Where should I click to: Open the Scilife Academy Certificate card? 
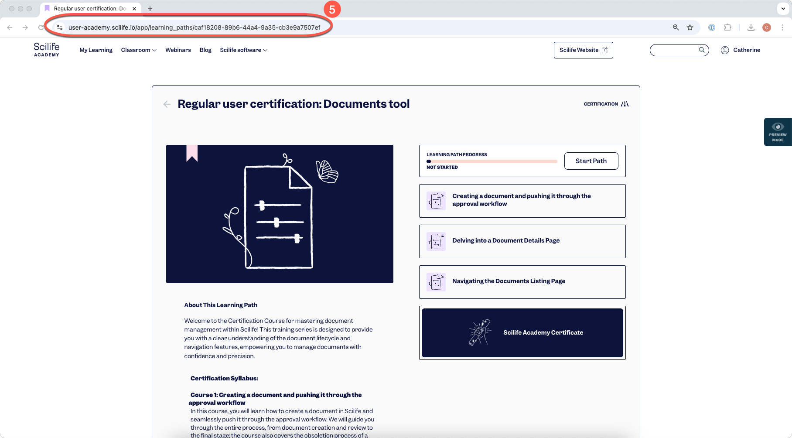(x=522, y=333)
